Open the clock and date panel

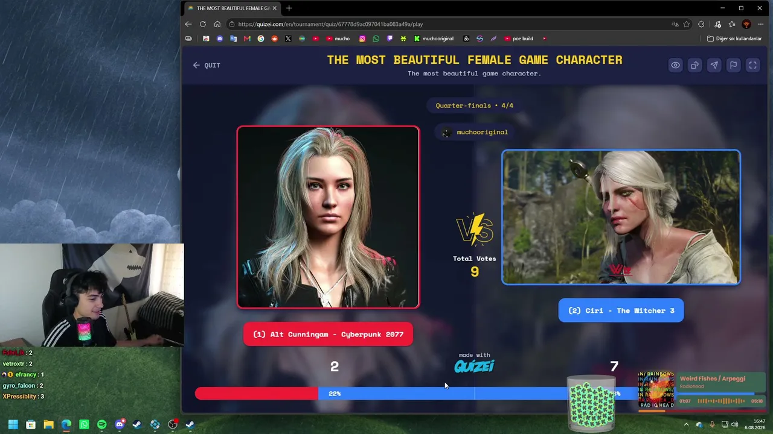point(755,424)
